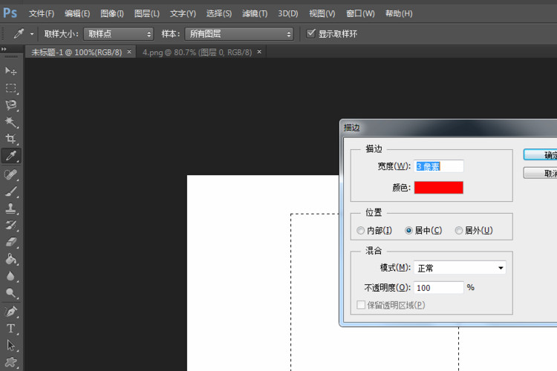Select the Magic Wand tool
Viewport: 557px width, 371px height.
pyautogui.click(x=11, y=122)
